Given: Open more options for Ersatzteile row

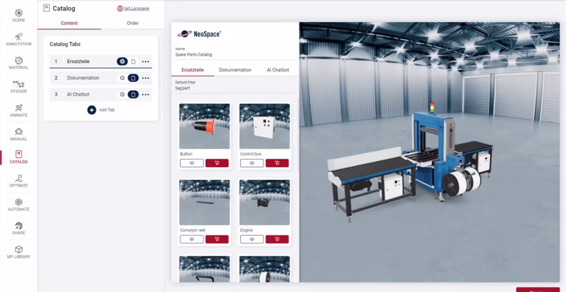Looking at the screenshot, I should [x=145, y=62].
